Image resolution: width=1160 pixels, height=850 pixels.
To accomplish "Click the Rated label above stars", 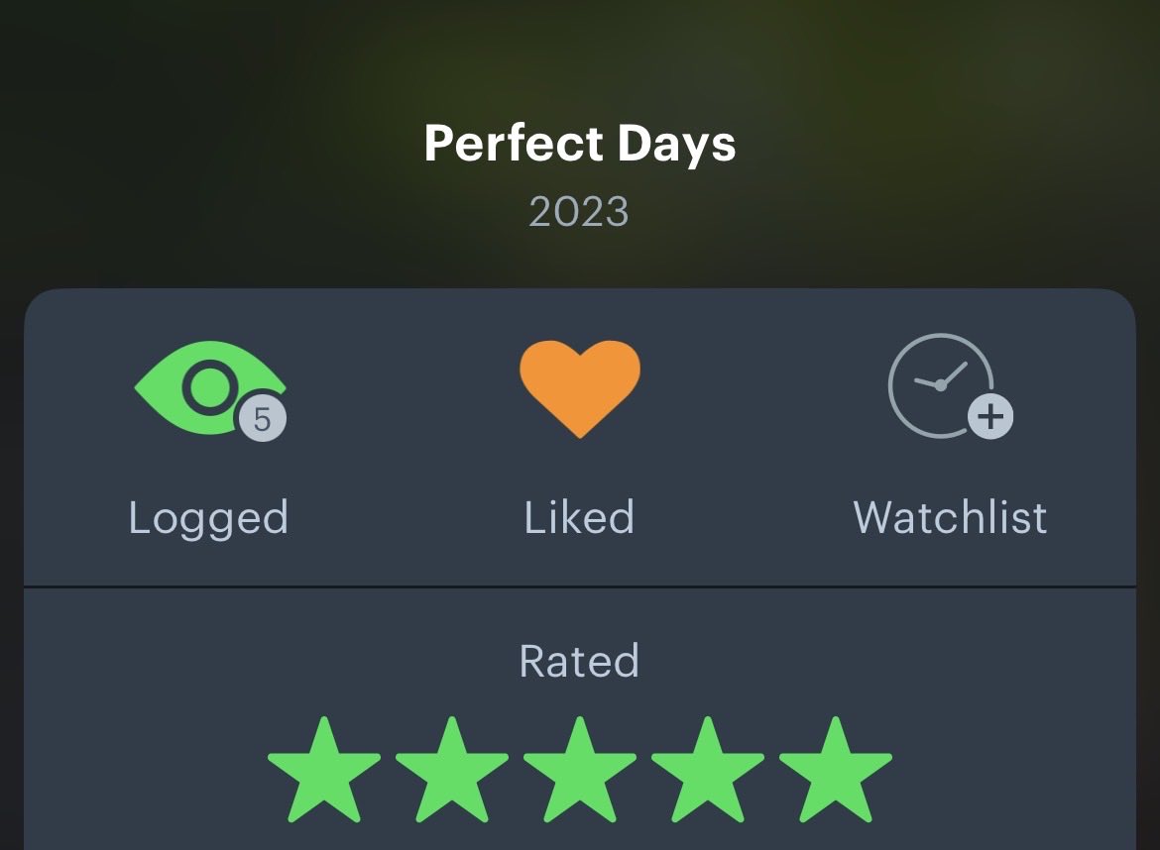I will click(x=579, y=660).
